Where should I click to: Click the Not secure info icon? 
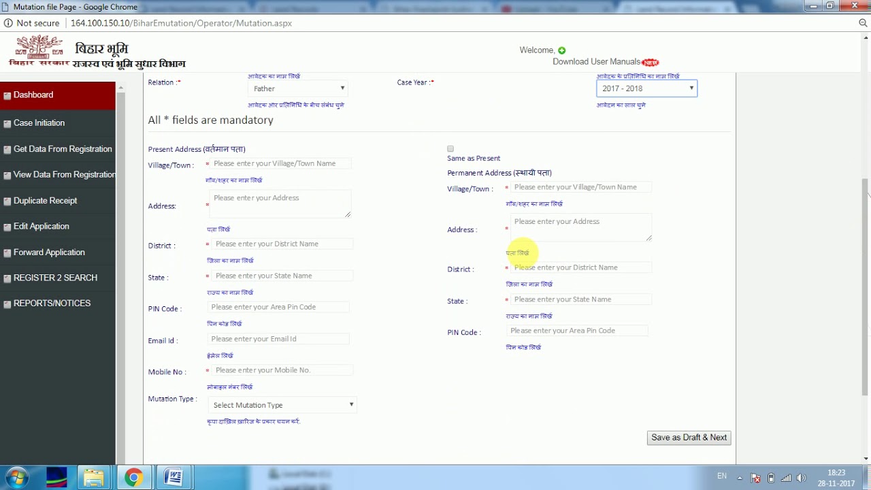pos(8,23)
